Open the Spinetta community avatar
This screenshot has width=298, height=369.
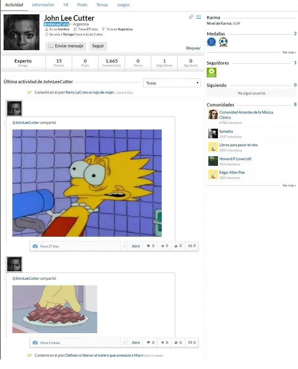tap(213, 133)
